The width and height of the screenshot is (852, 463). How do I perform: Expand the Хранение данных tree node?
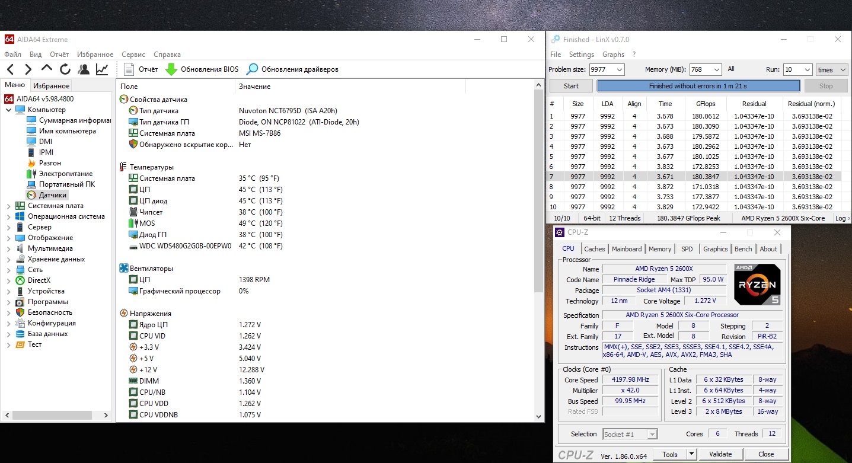click(x=8, y=259)
